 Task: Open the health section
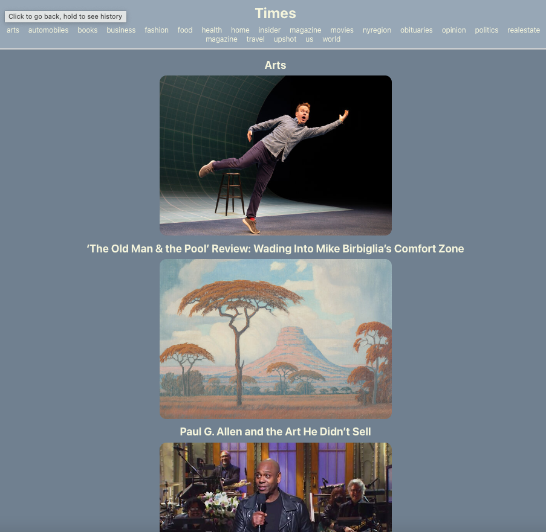point(211,30)
